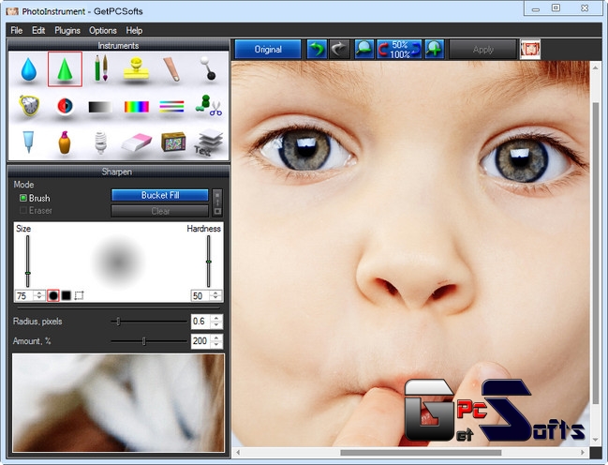608x465 pixels.
Task: Click the small panel beside Bucket Fill
Action: coord(217,203)
